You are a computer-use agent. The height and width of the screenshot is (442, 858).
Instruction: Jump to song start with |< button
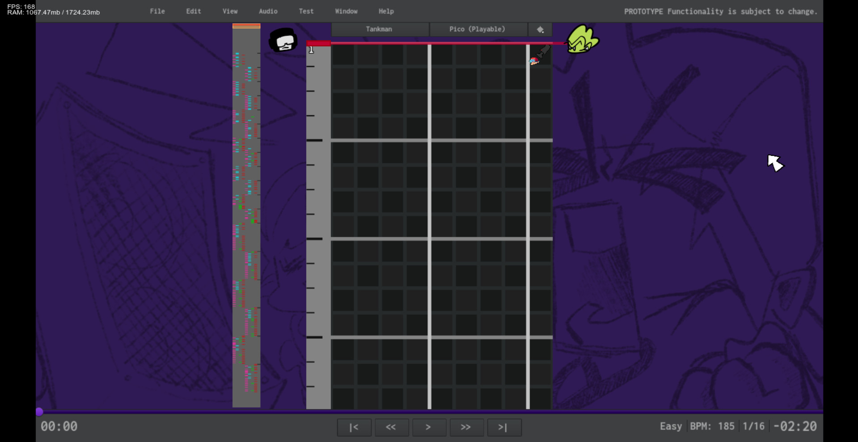pyautogui.click(x=354, y=427)
